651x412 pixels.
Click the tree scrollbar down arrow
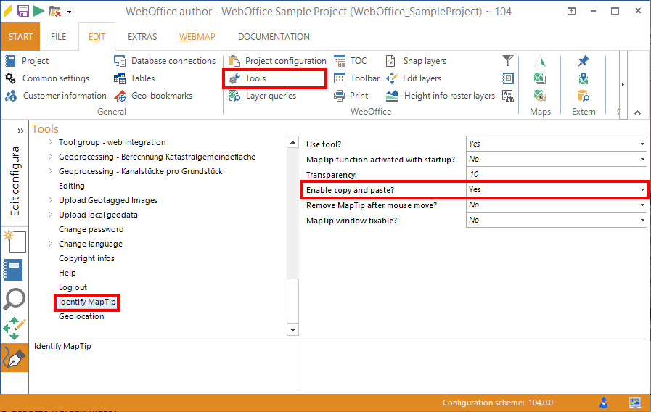292,330
